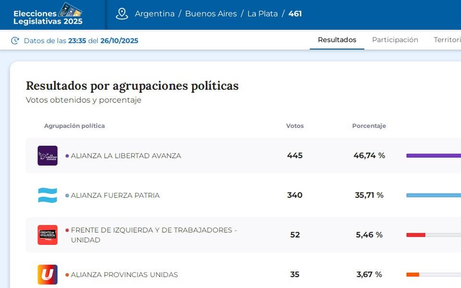Navigate to Buenos Aires breadcrumb level
Screen dimensions: 461x288
click(211, 14)
